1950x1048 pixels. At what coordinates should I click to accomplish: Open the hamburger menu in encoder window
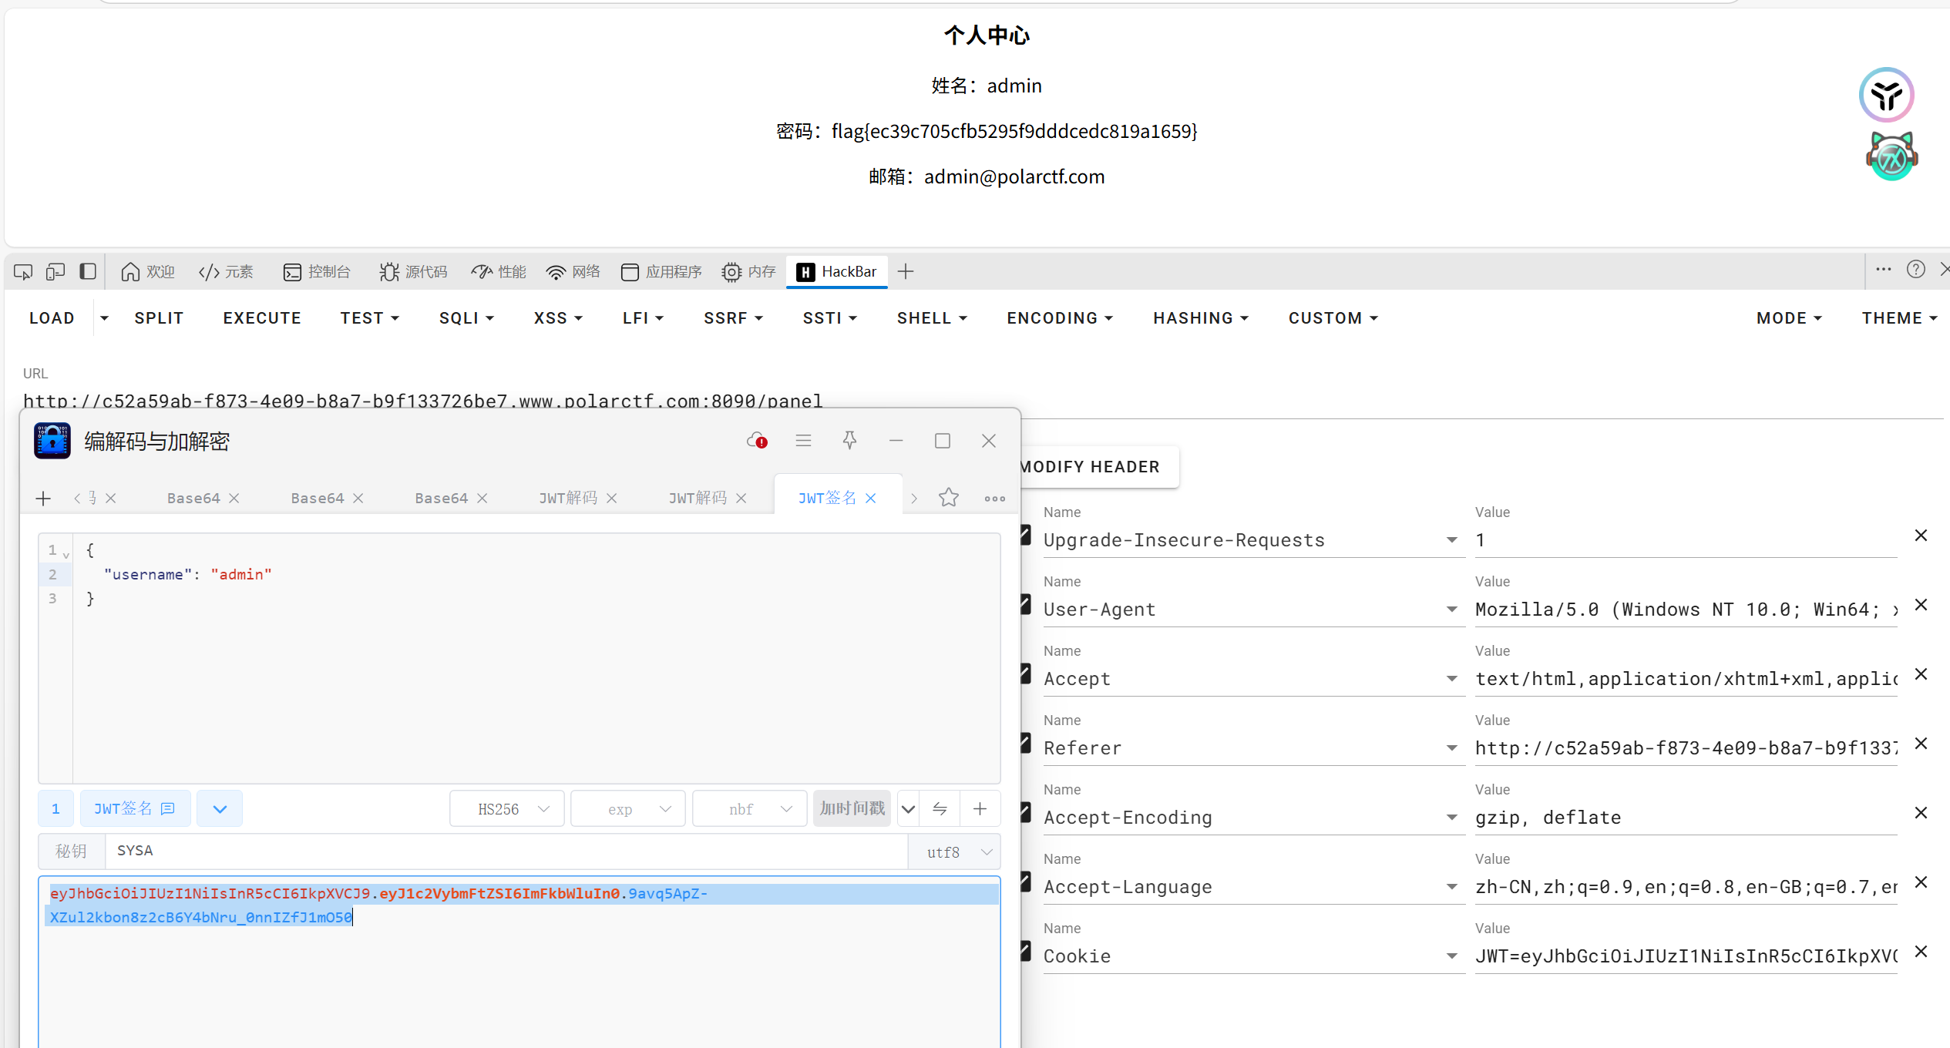(803, 441)
